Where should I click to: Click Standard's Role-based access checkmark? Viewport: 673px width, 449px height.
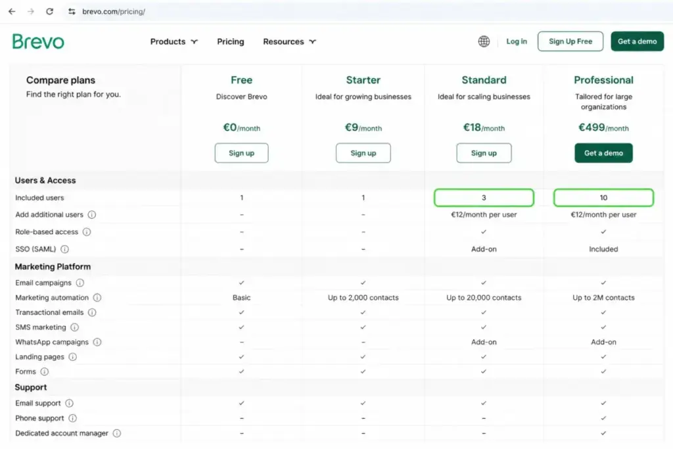484,232
